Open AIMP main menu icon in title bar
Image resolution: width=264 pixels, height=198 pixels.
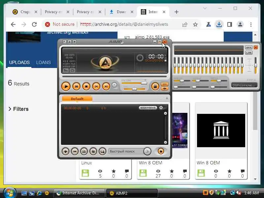click(65, 42)
